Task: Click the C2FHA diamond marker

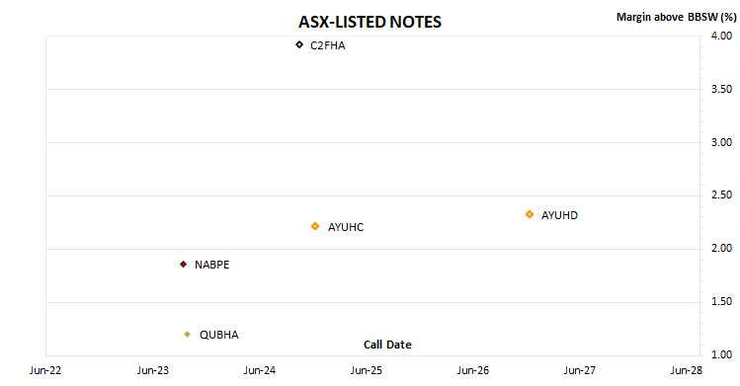Action: pos(299,44)
